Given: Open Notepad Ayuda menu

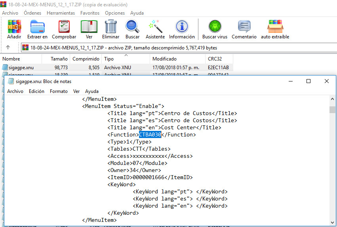Looking at the screenshot, I should click(x=92, y=91).
